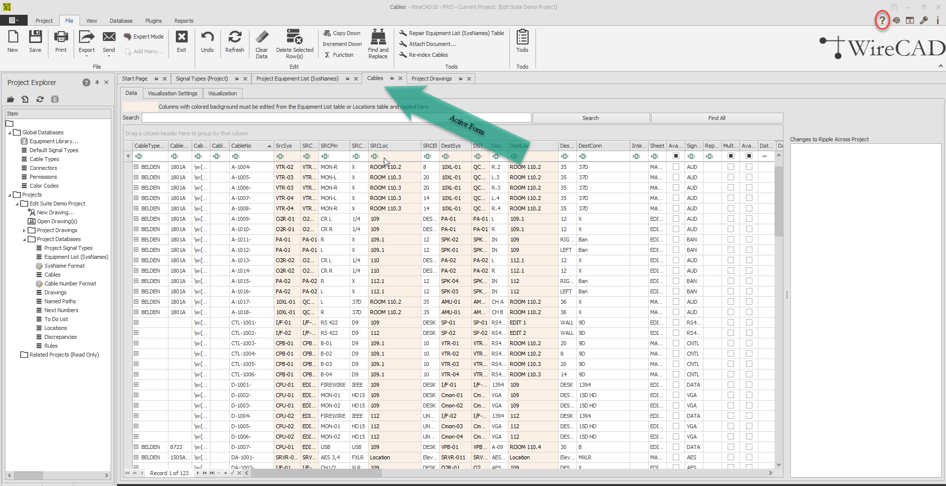The width and height of the screenshot is (946, 486).
Task: Click the grid vertical scrollbar
Action: pyautogui.click(x=779, y=310)
